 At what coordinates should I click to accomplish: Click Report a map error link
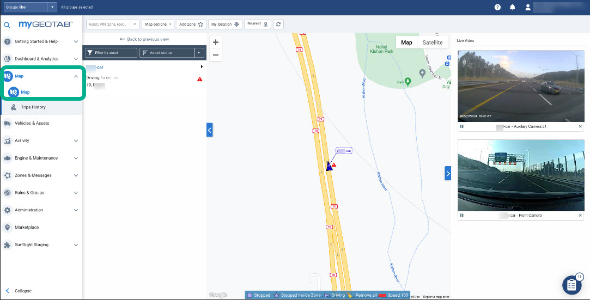pyautogui.click(x=436, y=297)
